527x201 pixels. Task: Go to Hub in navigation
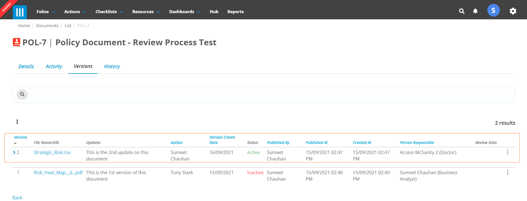[214, 11]
